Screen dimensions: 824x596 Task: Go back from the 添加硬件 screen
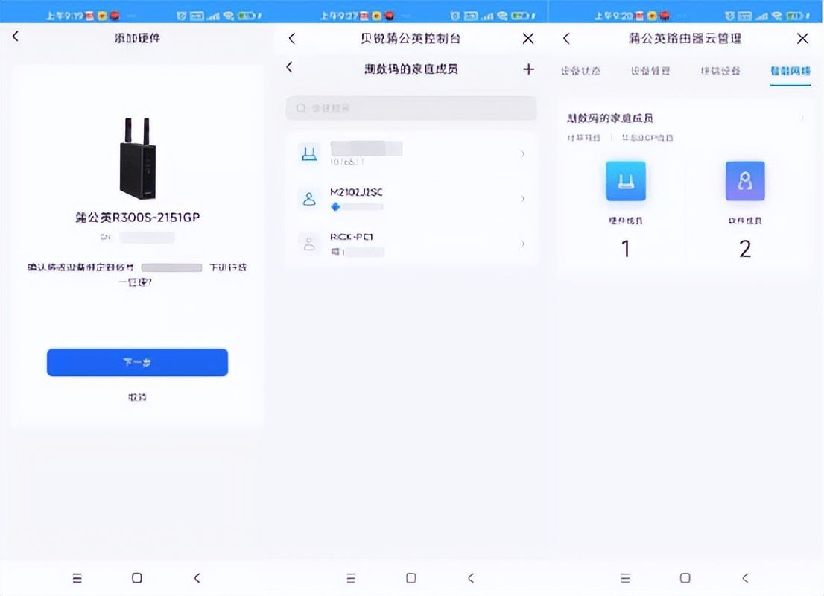click(x=15, y=37)
